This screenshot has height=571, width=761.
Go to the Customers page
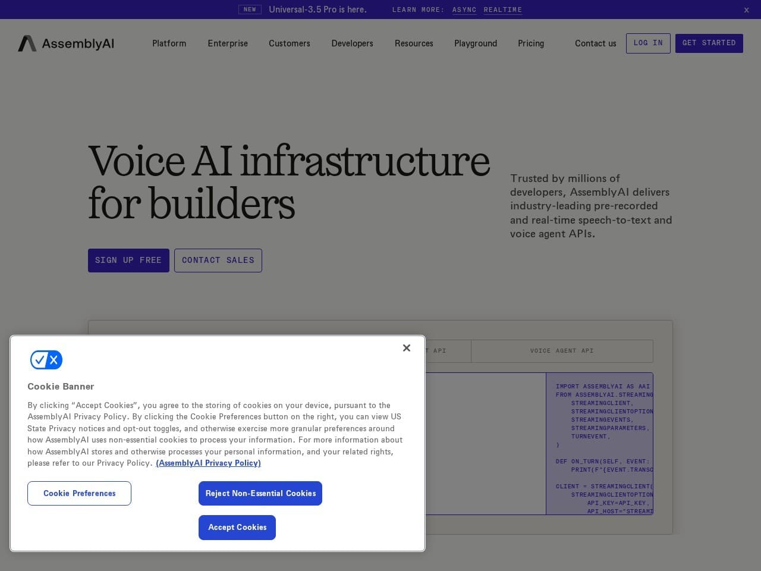pos(290,43)
